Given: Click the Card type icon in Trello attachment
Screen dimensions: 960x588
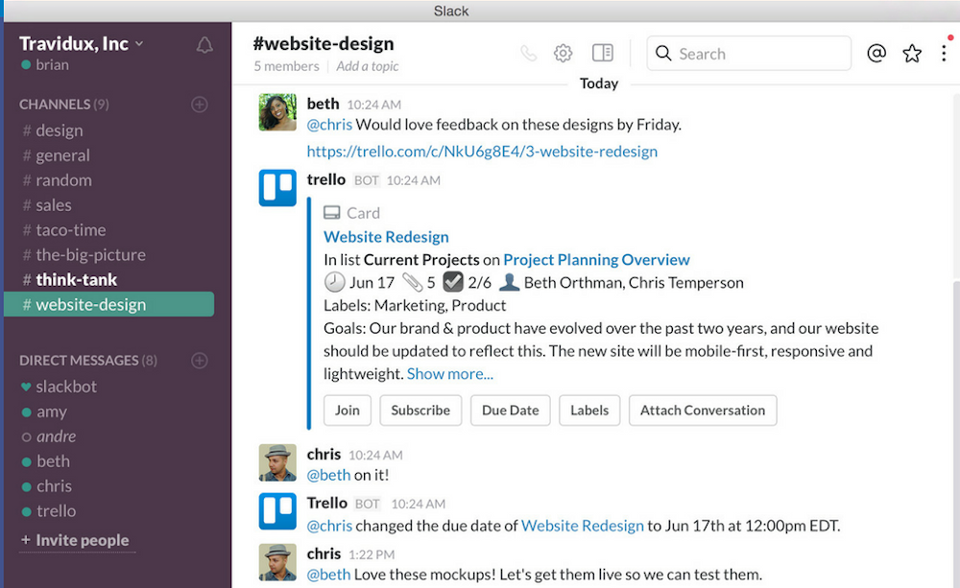Looking at the screenshot, I should click(x=332, y=213).
